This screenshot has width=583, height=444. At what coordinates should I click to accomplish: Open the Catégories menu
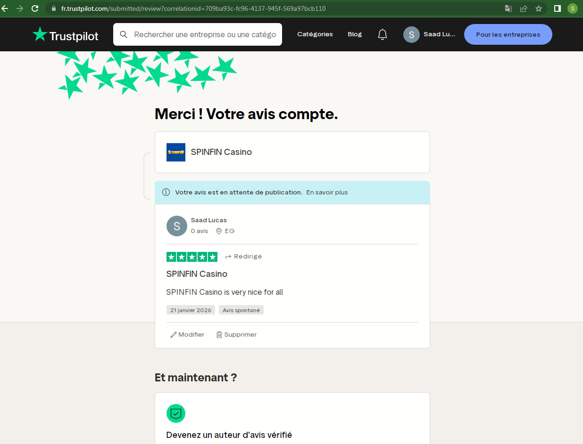point(315,34)
